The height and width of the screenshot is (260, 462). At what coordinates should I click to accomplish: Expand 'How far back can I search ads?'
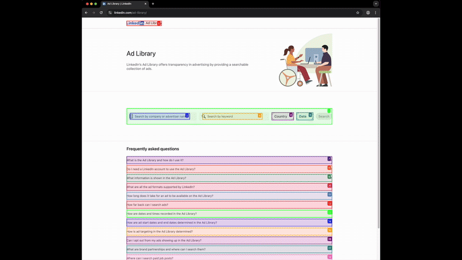click(x=229, y=205)
